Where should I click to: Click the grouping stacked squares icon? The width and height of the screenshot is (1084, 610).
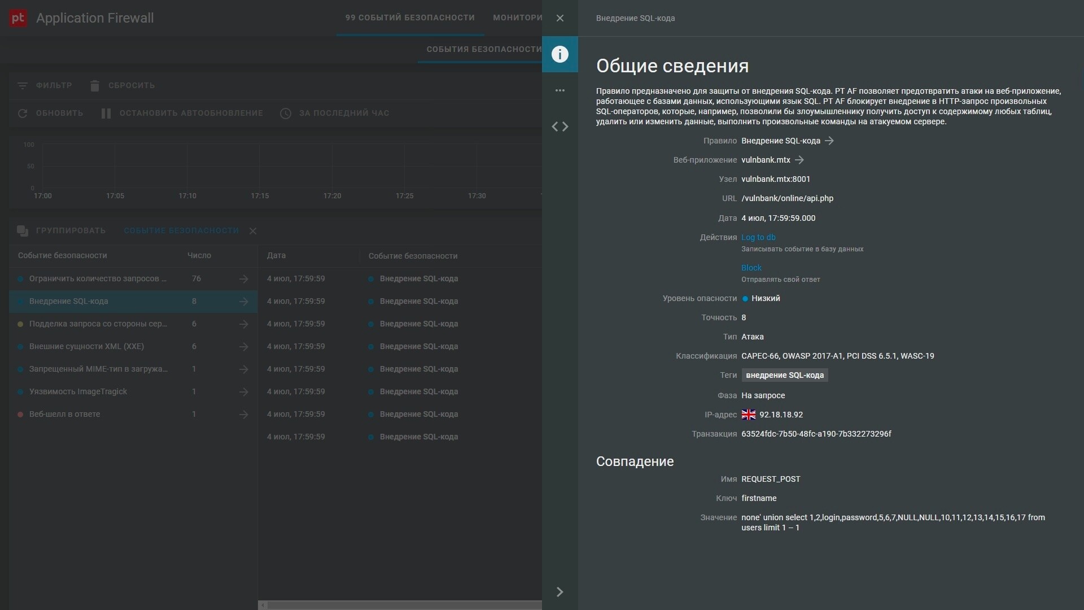[x=23, y=230]
